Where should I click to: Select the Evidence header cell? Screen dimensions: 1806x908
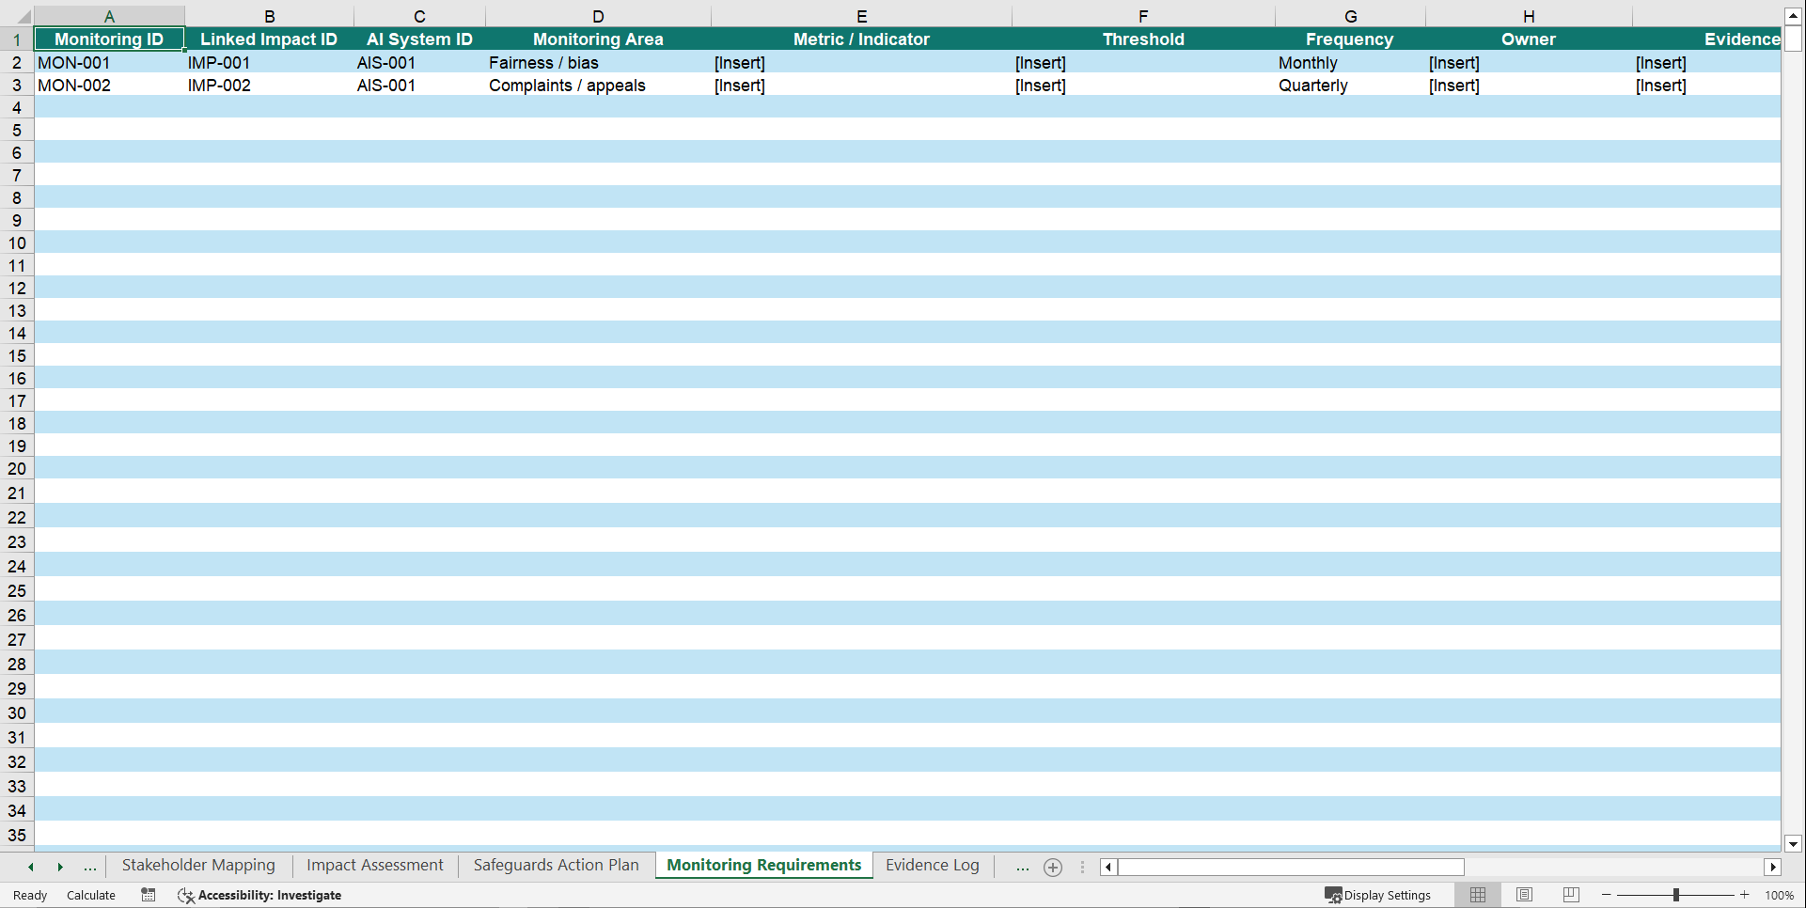pyautogui.click(x=1706, y=39)
